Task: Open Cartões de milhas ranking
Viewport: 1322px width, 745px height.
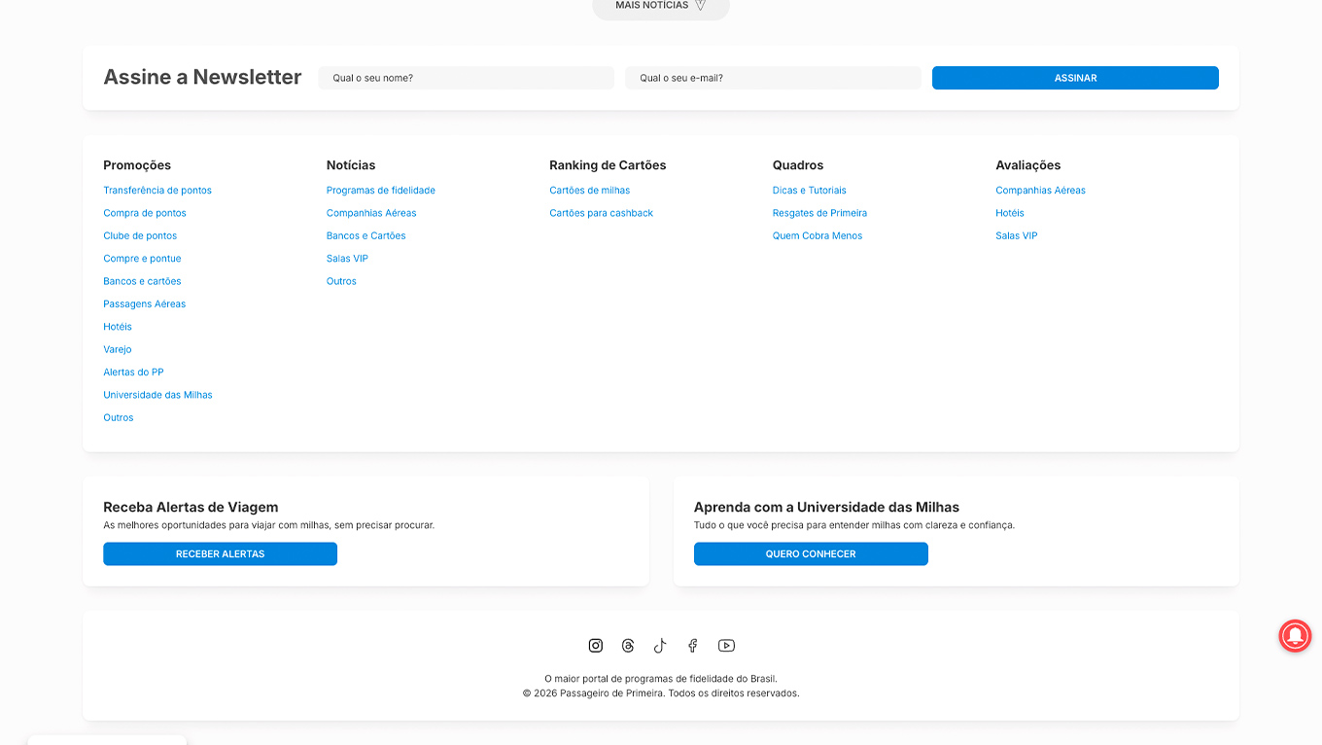Action: coord(590,191)
